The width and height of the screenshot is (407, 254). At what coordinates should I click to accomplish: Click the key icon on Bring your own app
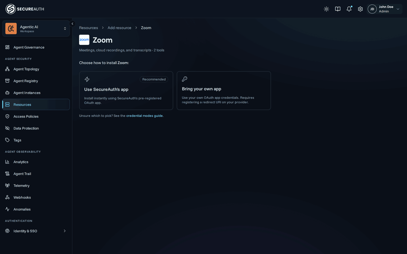[185, 79]
